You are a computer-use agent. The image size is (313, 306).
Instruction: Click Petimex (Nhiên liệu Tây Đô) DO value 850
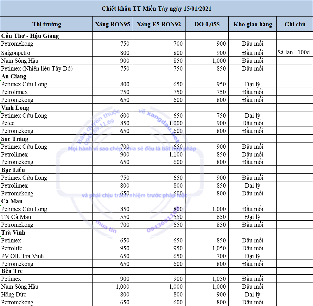[x=207, y=68]
